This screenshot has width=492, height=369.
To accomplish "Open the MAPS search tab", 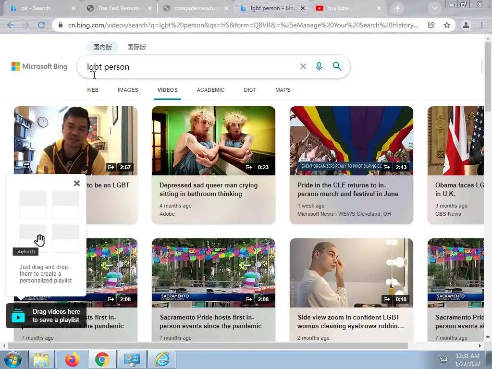I will pos(283,90).
